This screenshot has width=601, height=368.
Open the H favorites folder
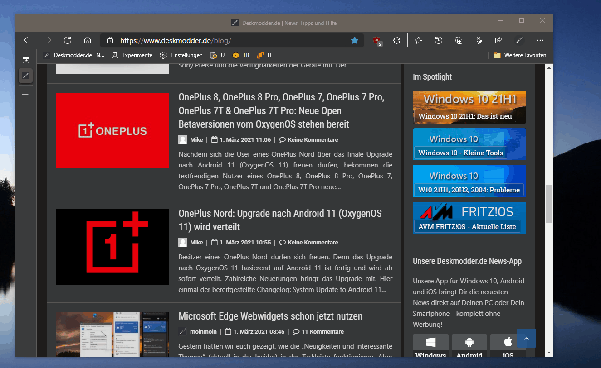264,55
